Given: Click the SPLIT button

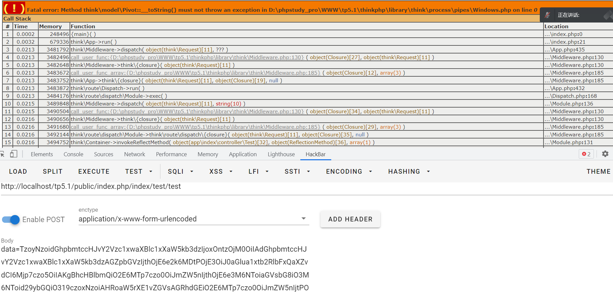Looking at the screenshot, I should coord(53,171).
